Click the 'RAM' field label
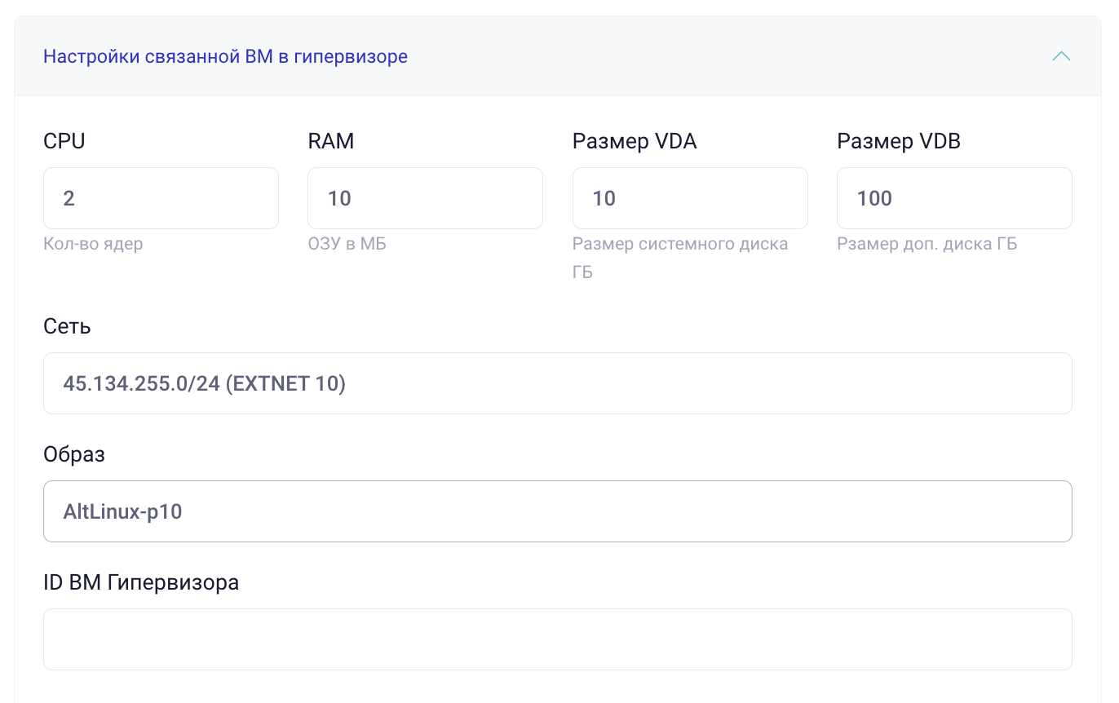1119x703 pixels. [x=330, y=140]
